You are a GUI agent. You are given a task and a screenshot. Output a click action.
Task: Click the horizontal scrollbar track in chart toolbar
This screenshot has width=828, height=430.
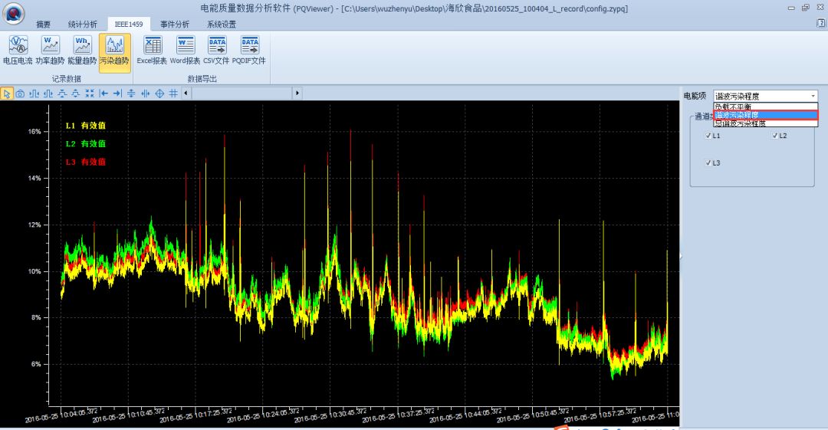point(242,93)
